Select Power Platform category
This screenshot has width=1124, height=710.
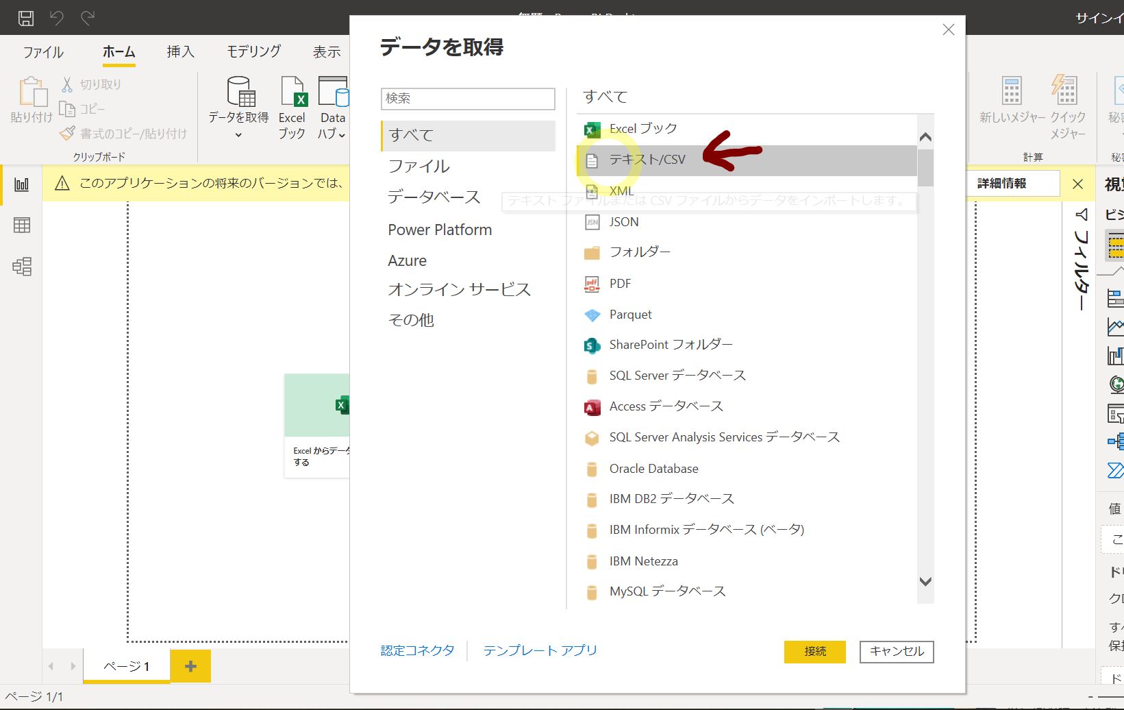click(x=440, y=230)
